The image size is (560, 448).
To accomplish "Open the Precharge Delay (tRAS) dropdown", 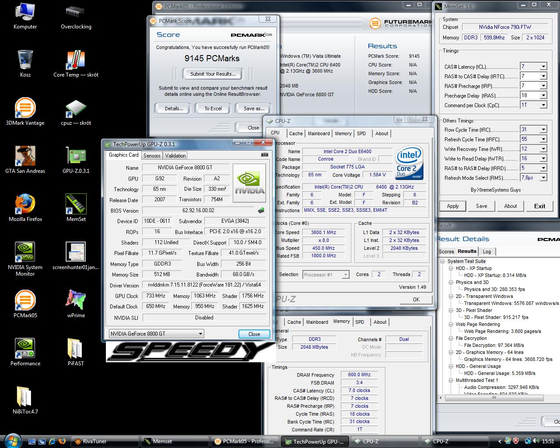I will pos(543,95).
